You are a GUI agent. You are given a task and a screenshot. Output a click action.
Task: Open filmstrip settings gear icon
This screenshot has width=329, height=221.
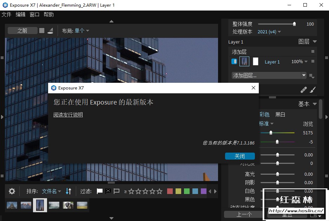tap(12, 191)
